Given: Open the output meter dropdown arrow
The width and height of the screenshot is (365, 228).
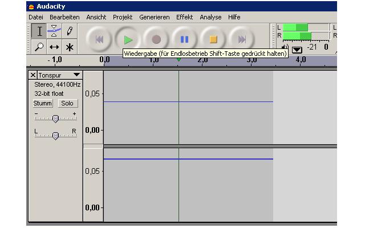Looking at the screenshot, I should click(297, 50).
